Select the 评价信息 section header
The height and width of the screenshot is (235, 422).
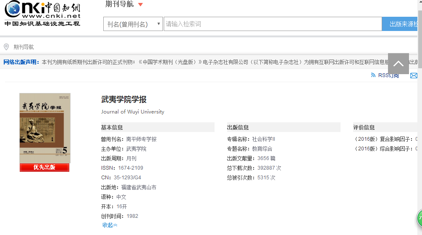(x=364, y=127)
